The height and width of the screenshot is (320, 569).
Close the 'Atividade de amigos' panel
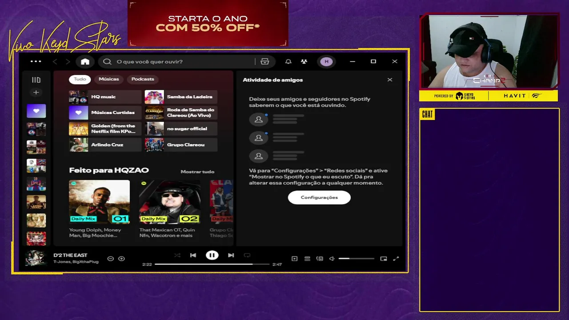pyautogui.click(x=390, y=80)
